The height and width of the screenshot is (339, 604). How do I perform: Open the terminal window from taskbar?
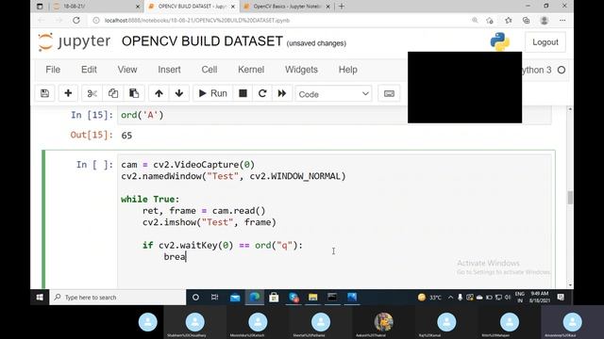coord(332,298)
